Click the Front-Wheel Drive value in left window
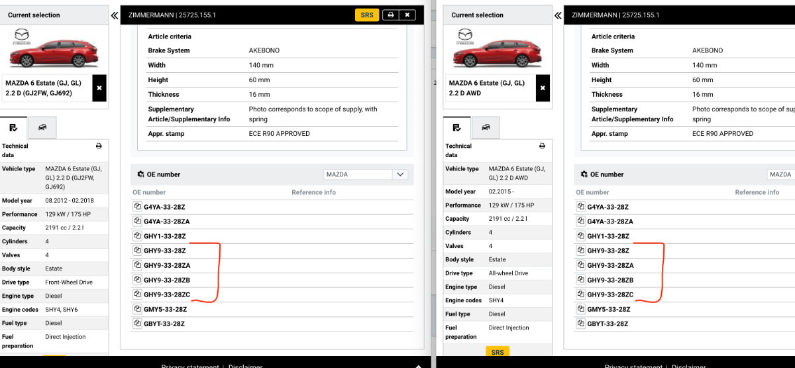The width and height of the screenshot is (795, 368). coord(69,282)
